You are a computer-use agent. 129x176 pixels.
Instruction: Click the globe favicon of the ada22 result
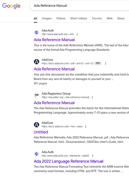pos(36,154)
